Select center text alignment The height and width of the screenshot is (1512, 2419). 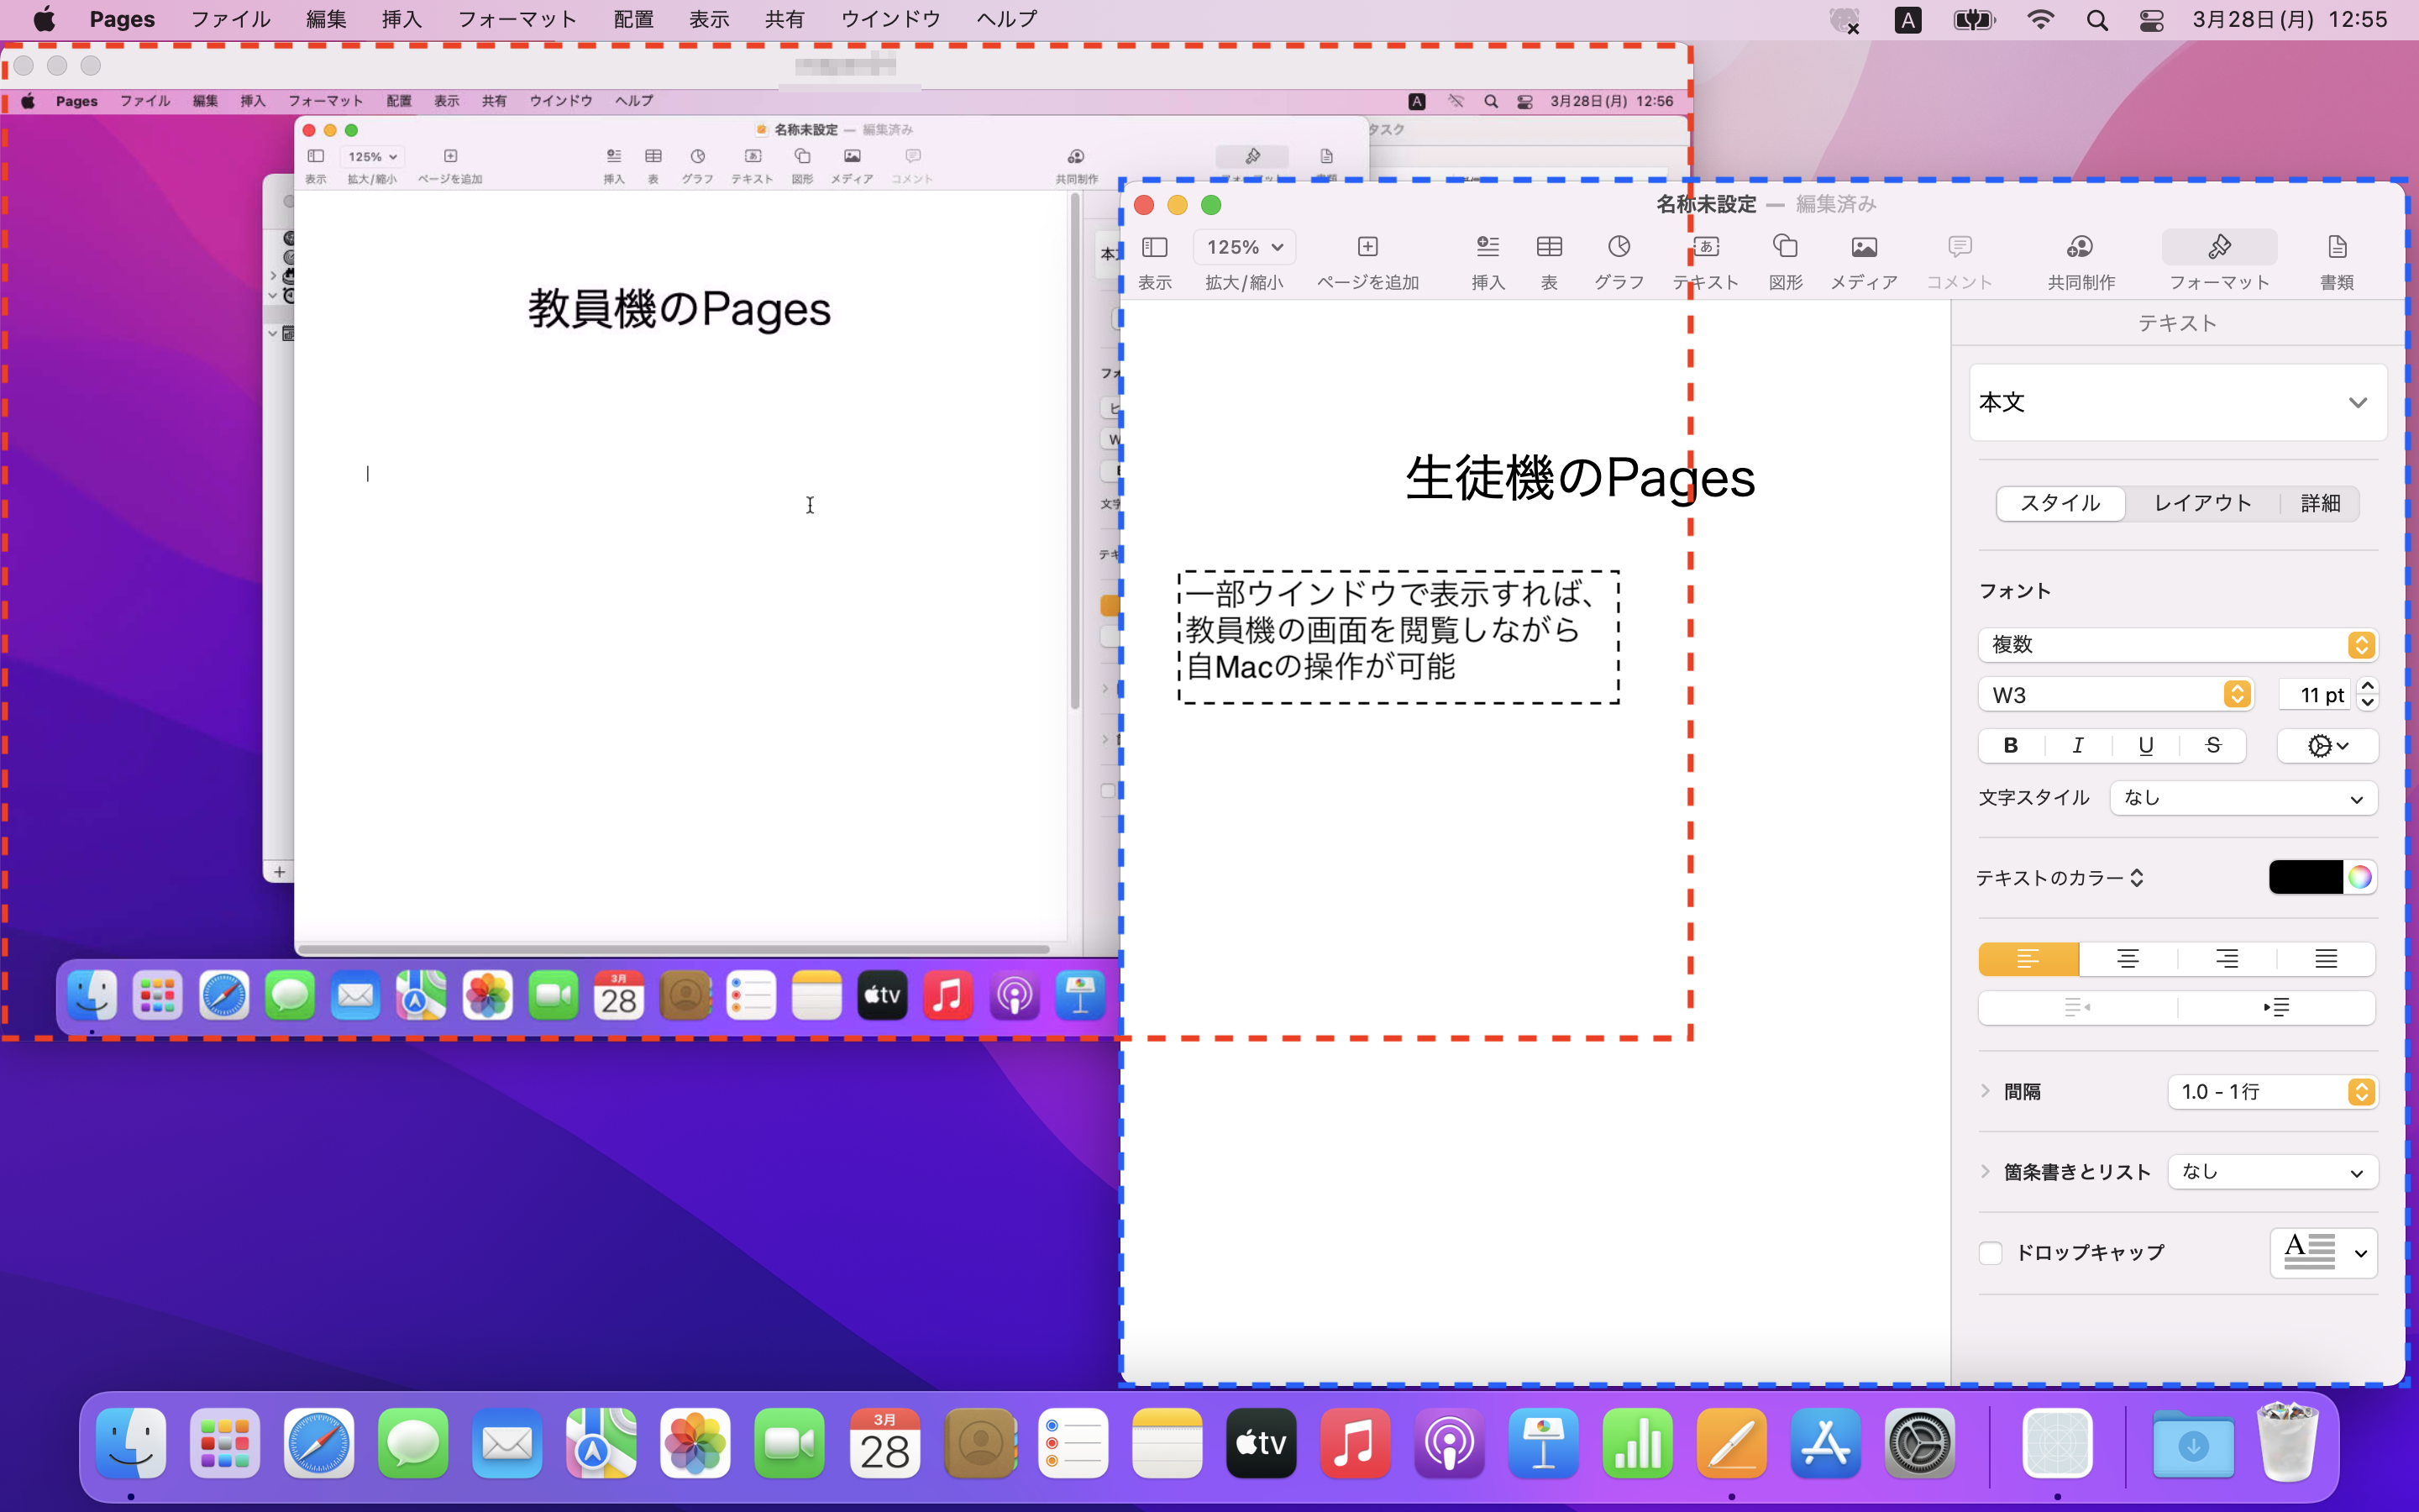pos(2127,959)
